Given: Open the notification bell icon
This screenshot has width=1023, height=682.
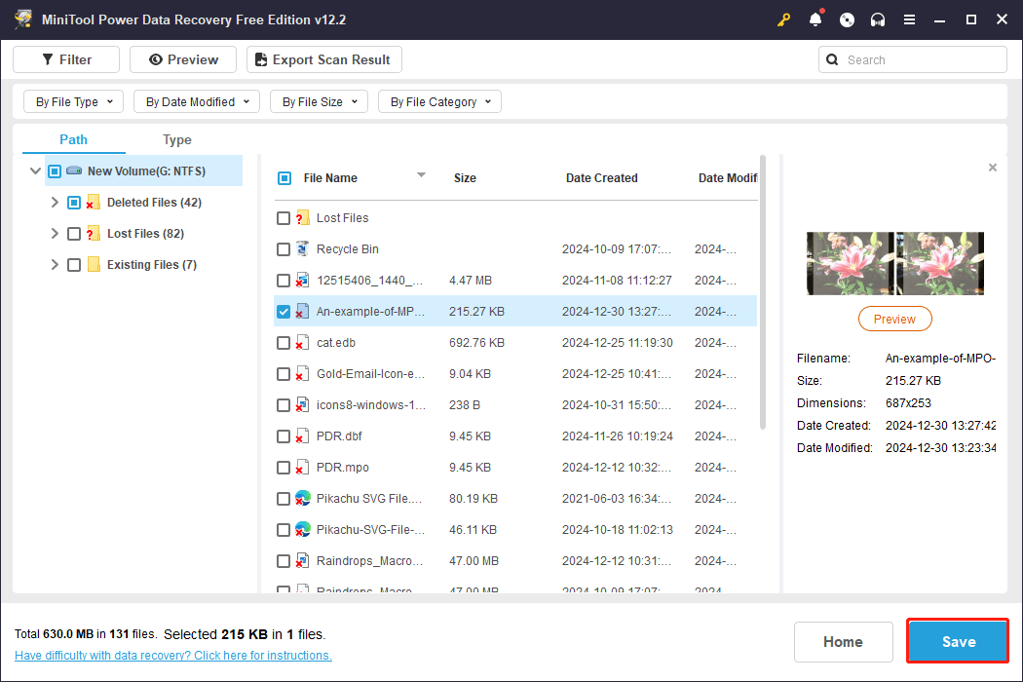Looking at the screenshot, I should point(815,19).
